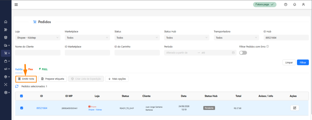Screen dimensions: 312x120
Task: Click Criar Lista de Expedição button
Action: (86, 79)
